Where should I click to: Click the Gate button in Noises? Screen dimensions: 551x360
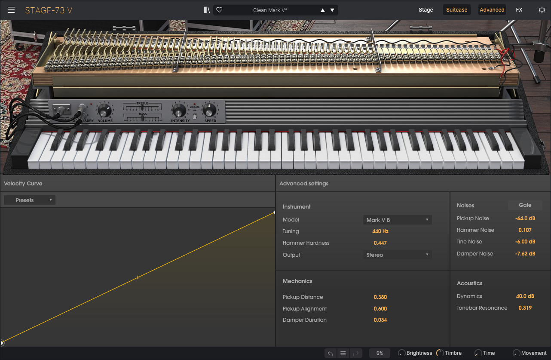pos(525,205)
